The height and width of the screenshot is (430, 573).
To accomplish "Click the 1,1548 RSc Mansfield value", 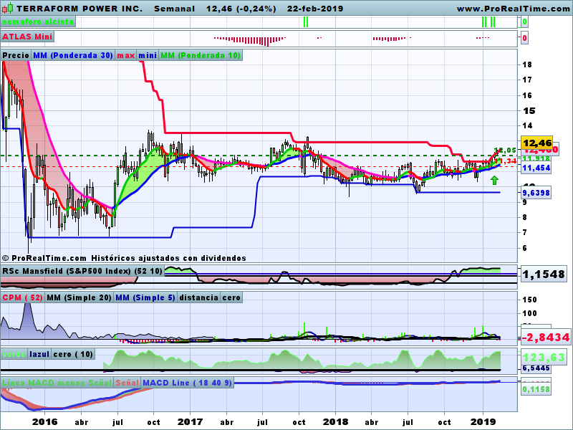I will point(544,274).
